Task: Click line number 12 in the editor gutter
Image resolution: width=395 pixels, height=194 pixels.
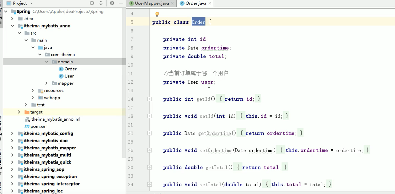Action: pos(131,82)
